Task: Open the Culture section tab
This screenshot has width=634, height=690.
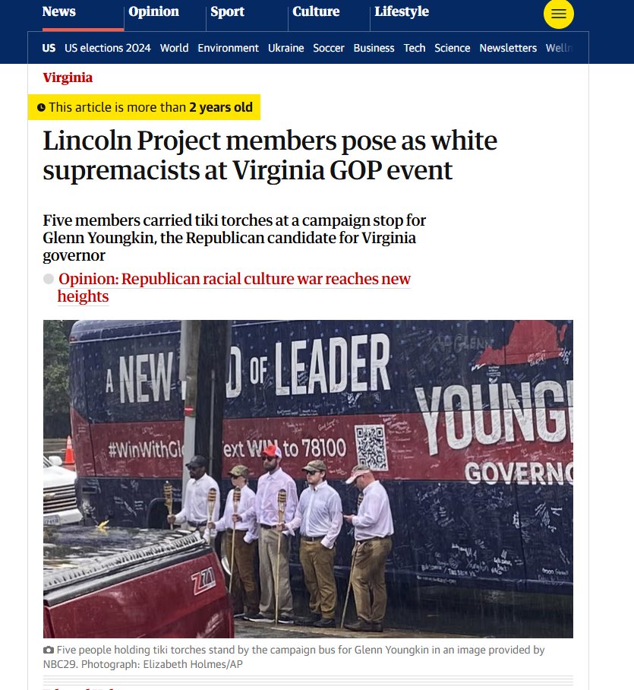Action: point(316,11)
